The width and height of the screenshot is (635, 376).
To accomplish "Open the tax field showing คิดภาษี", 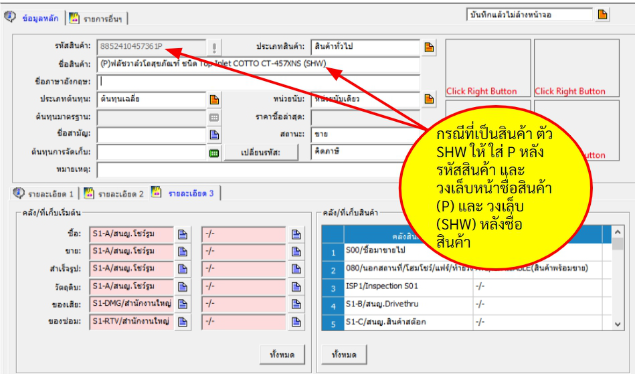I will 365,152.
